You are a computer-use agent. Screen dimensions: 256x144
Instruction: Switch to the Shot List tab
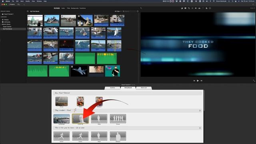coord(144,88)
